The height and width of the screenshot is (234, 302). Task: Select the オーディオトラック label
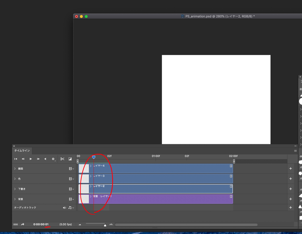click(x=25, y=208)
